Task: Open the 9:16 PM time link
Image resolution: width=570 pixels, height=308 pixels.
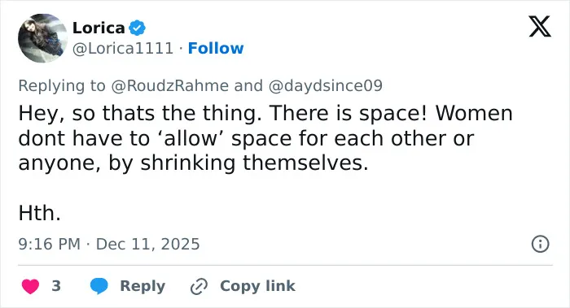Action: [x=49, y=244]
